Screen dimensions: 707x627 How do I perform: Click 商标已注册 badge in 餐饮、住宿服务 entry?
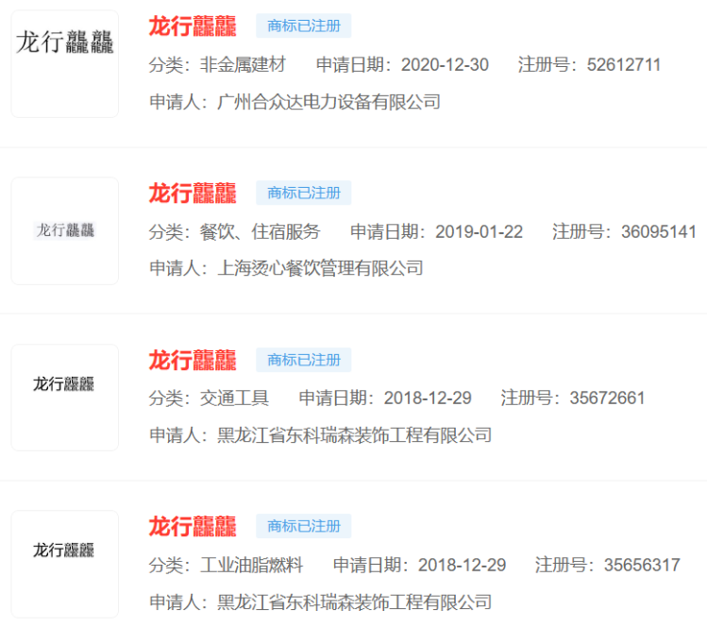(x=303, y=193)
